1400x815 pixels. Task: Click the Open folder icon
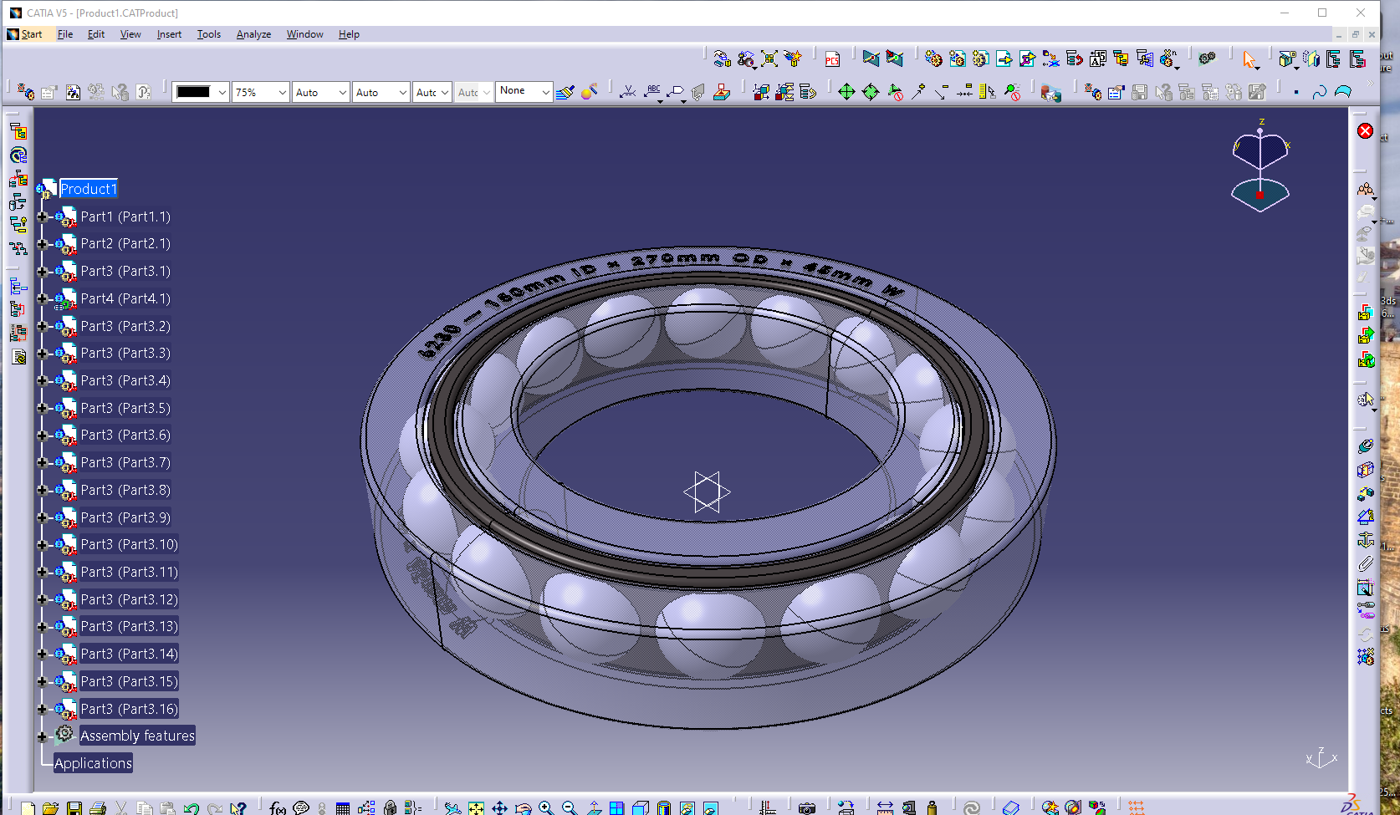(x=51, y=808)
